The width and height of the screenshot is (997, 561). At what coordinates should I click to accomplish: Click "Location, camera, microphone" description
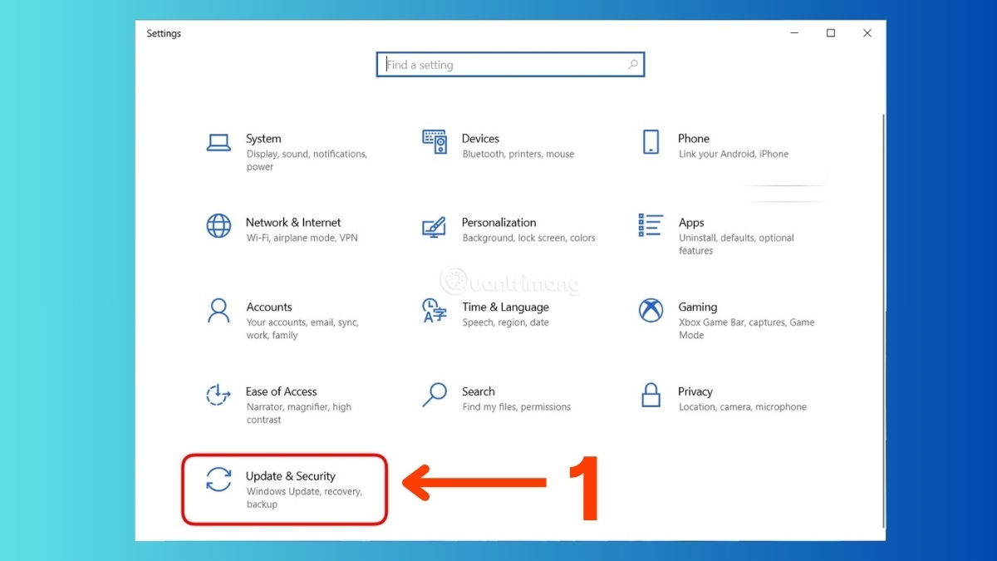pyautogui.click(x=743, y=407)
